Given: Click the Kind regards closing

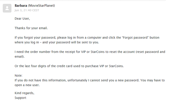Looking at the screenshot, I should click(x=24, y=93).
